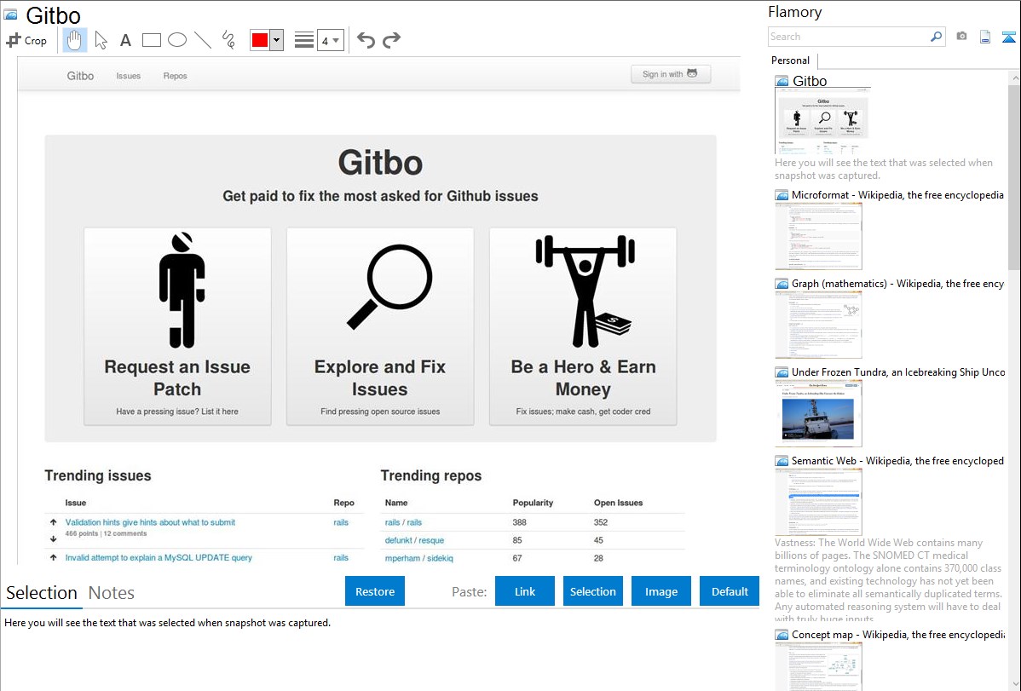Click the Request an Issue Patch card

[x=178, y=326]
